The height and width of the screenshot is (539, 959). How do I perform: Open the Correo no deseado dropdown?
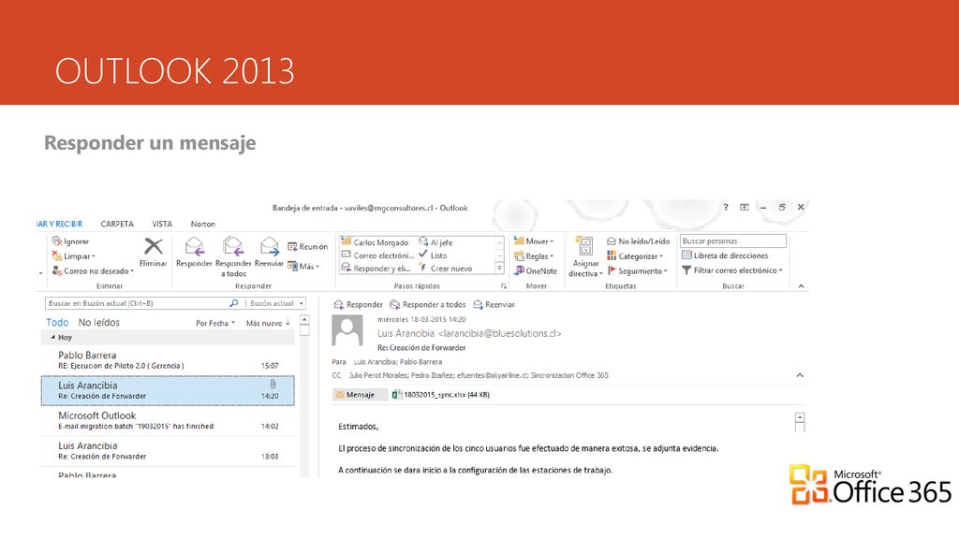[93, 270]
